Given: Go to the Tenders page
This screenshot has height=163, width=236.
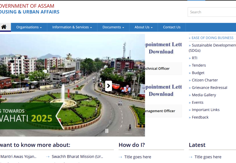Looking at the screenshot, I should pyautogui.click(x=199, y=65).
